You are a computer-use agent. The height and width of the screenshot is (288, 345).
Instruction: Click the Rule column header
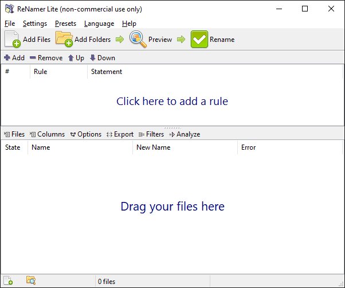(x=59, y=72)
